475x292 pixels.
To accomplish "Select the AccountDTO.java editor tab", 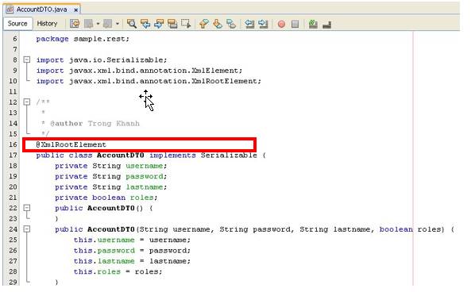I will pyautogui.click(x=41, y=10).
